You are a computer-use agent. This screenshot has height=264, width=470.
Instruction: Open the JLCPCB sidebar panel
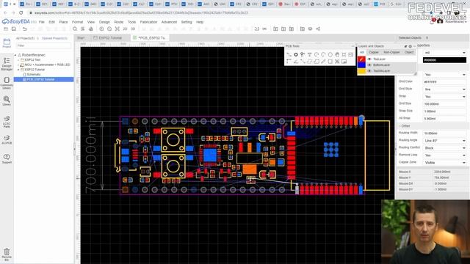click(7, 139)
